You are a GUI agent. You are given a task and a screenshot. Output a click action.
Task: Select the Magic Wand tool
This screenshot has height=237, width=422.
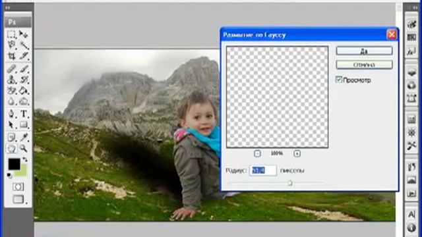24,45
